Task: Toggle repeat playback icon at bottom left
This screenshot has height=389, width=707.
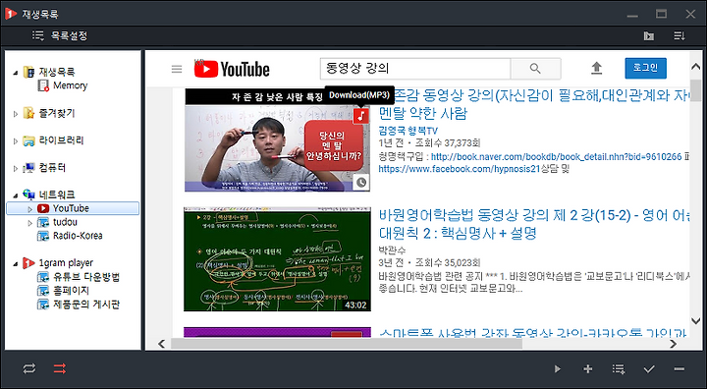Action: pos(29,368)
